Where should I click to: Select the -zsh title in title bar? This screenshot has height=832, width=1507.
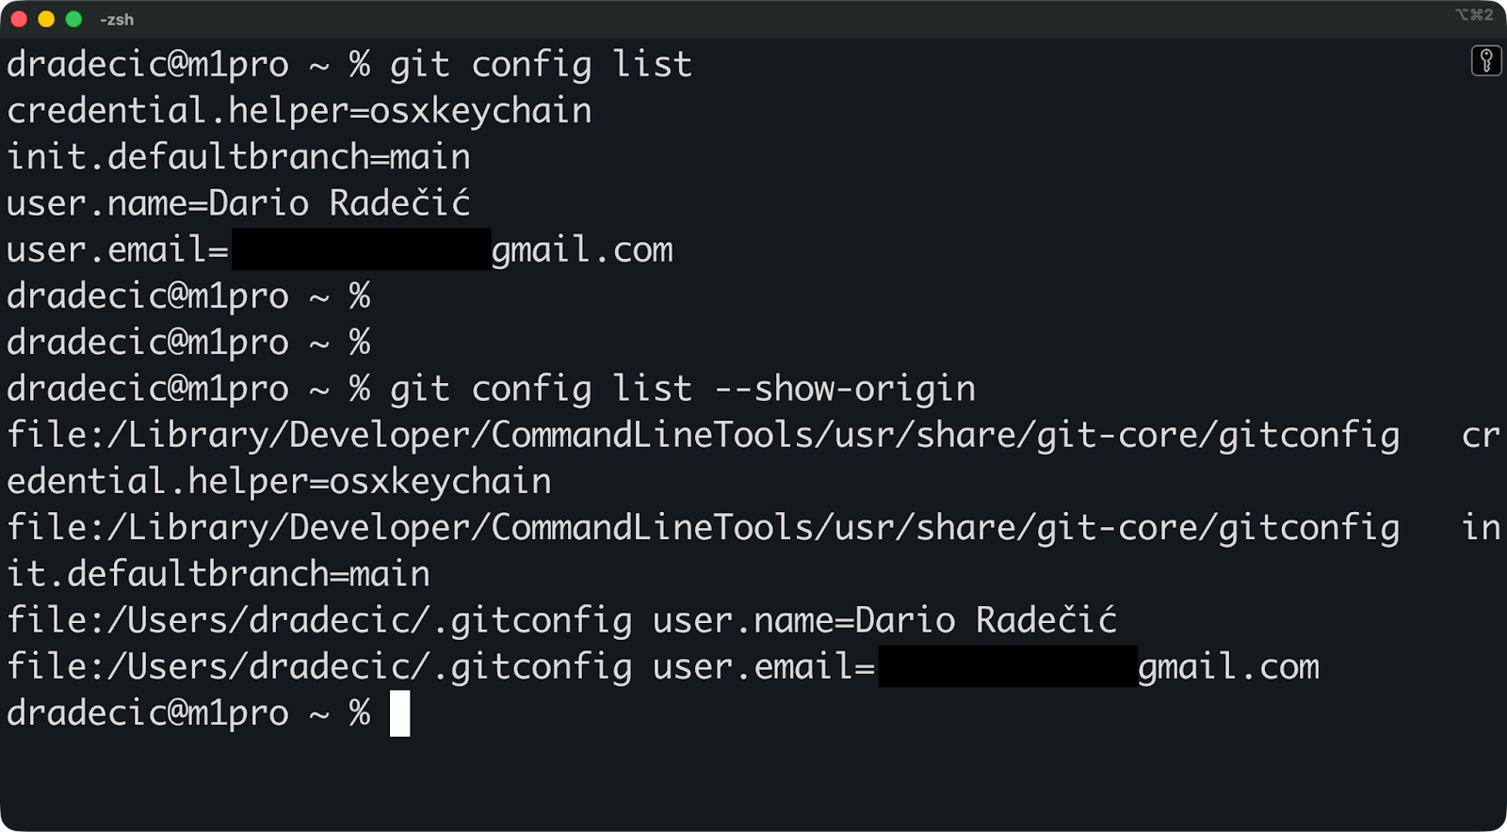115,19
